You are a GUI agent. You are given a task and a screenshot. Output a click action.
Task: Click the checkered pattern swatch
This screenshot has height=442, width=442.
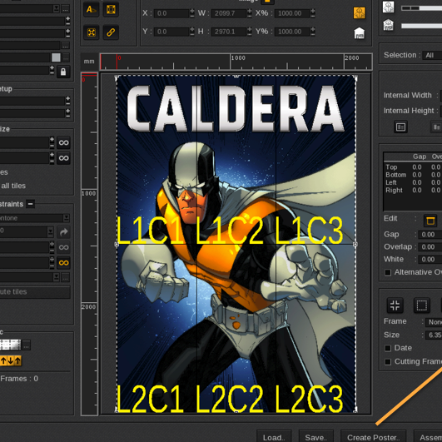tap(11, 345)
